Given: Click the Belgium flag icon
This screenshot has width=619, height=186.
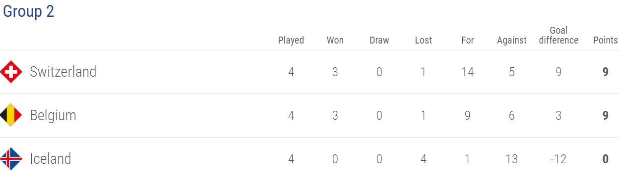Looking at the screenshot, I should point(11,116).
